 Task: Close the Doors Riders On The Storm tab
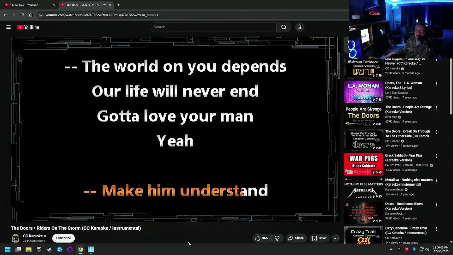(110, 5)
